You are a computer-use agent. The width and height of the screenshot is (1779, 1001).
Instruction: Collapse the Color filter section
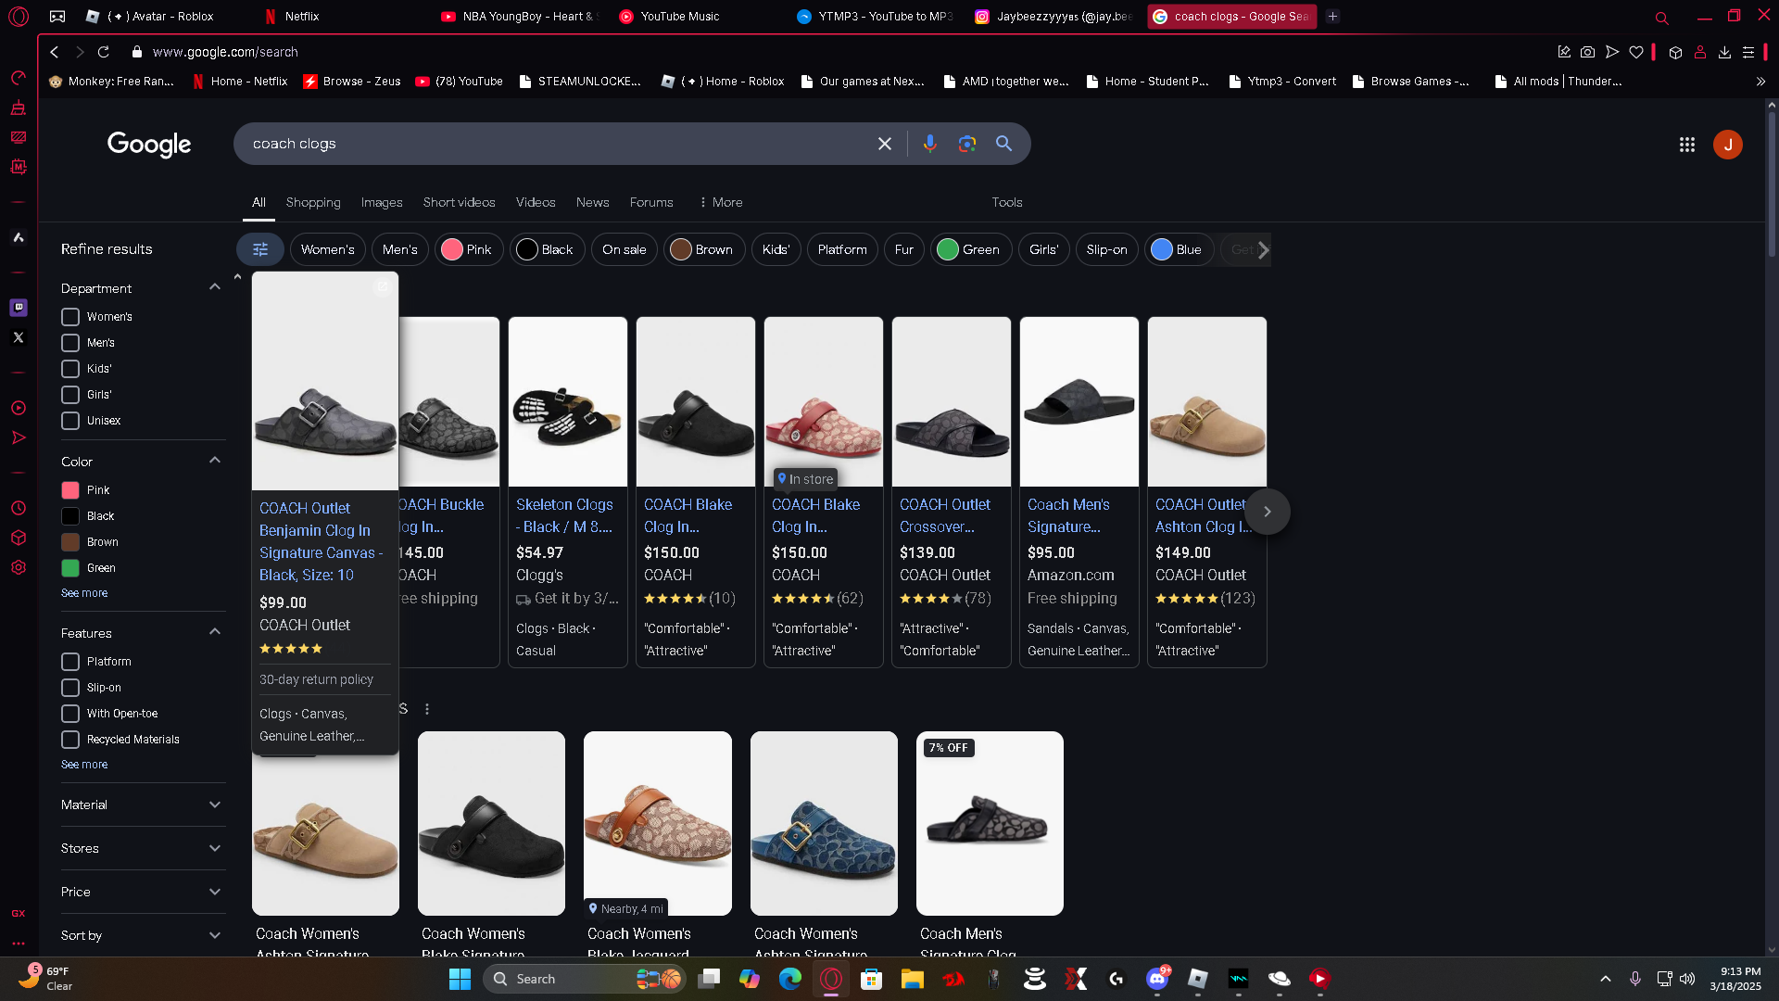[215, 461]
